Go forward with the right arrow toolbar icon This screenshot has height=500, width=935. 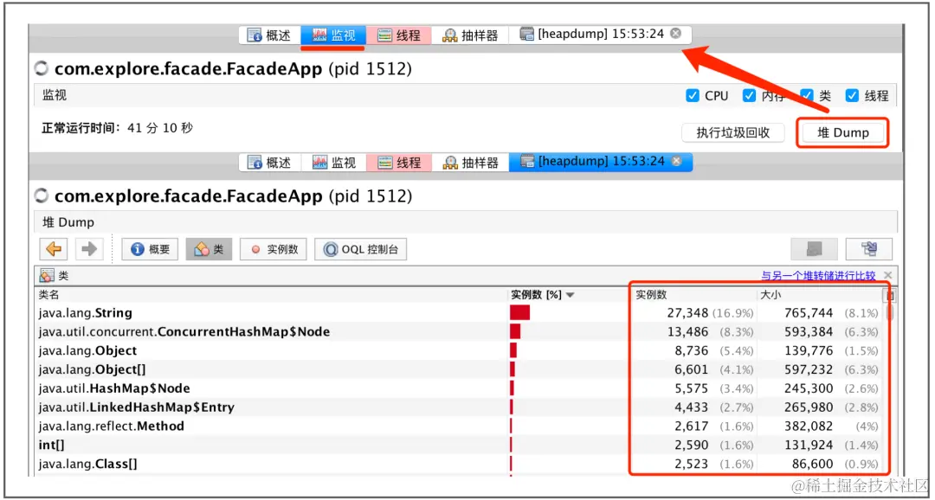click(x=89, y=249)
